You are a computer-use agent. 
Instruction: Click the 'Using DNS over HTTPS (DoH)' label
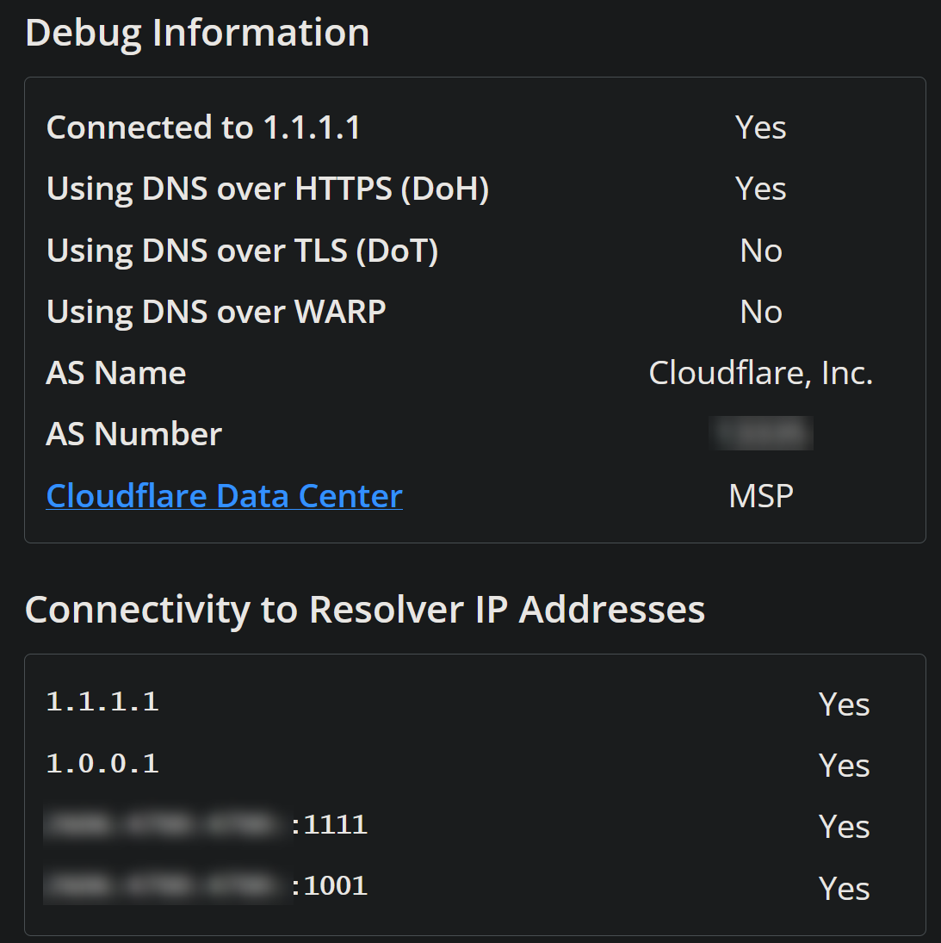pos(268,189)
